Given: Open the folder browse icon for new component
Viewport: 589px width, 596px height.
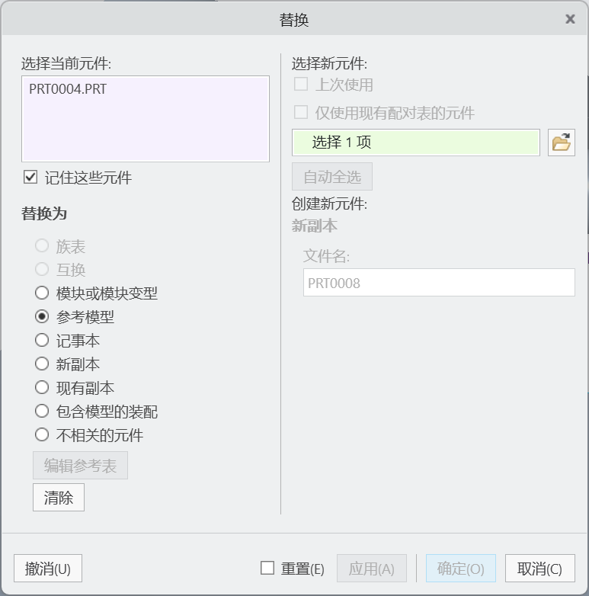Looking at the screenshot, I should click(x=562, y=143).
